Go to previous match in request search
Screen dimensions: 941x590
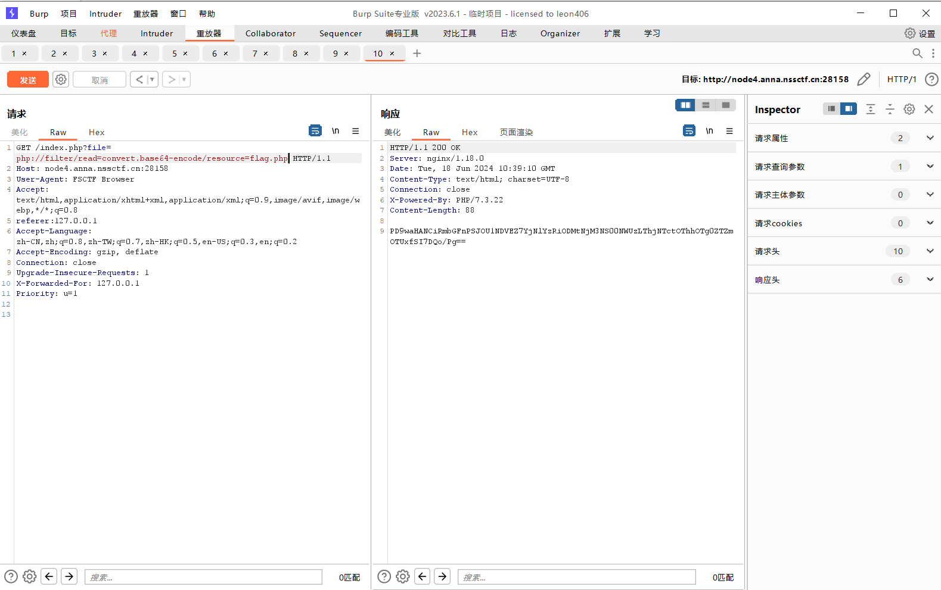49,576
